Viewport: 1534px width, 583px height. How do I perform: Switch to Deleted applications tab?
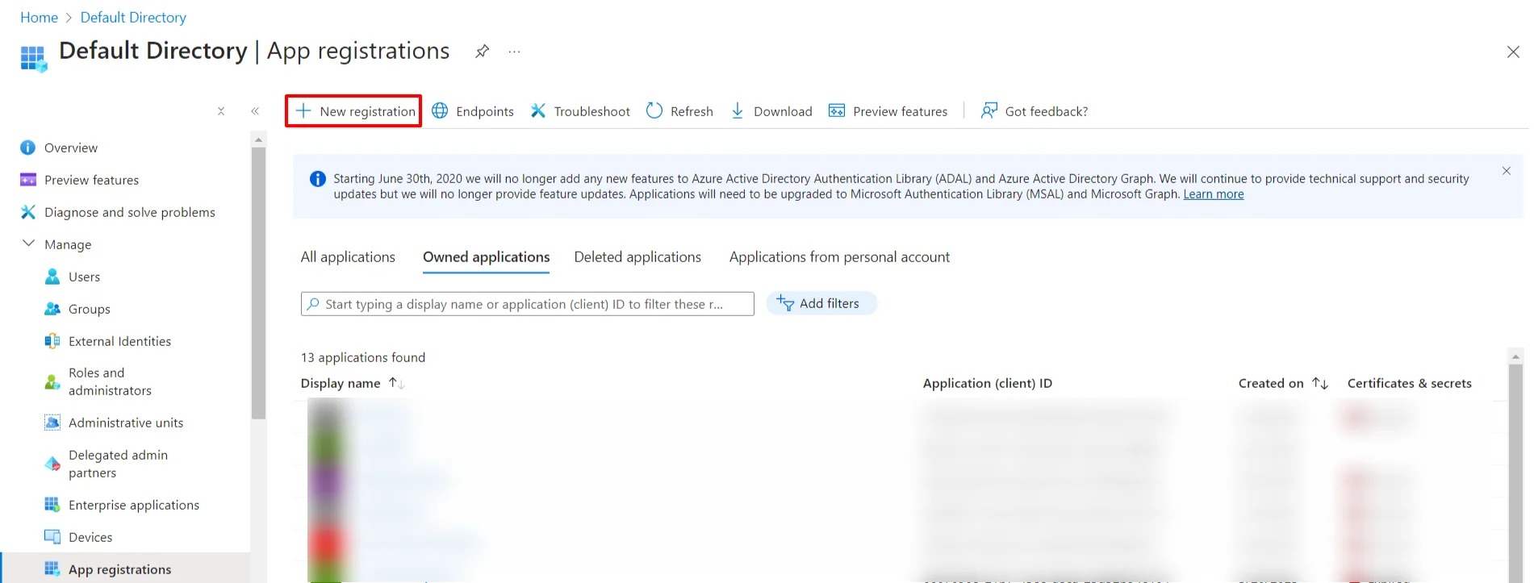click(637, 257)
